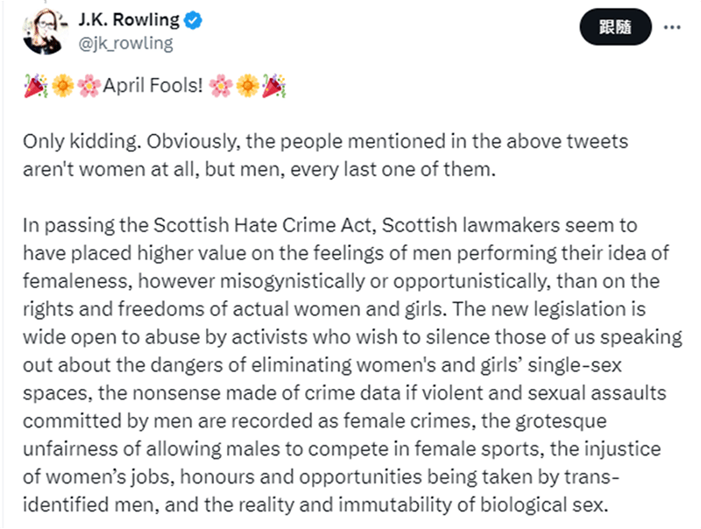The image size is (701, 529).
Task: Click the cherry blossom emoji before April Fools
Action: coord(89,87)
